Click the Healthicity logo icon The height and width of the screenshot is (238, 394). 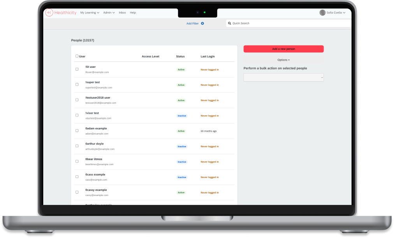49,12
